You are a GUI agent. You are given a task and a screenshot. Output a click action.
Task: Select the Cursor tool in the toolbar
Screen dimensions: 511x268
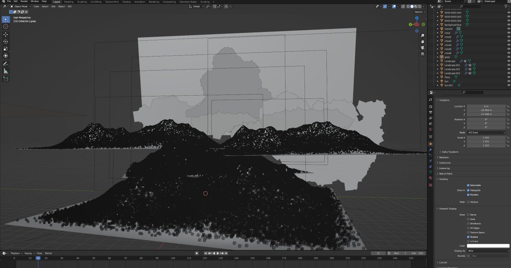(x=6, y=26)
